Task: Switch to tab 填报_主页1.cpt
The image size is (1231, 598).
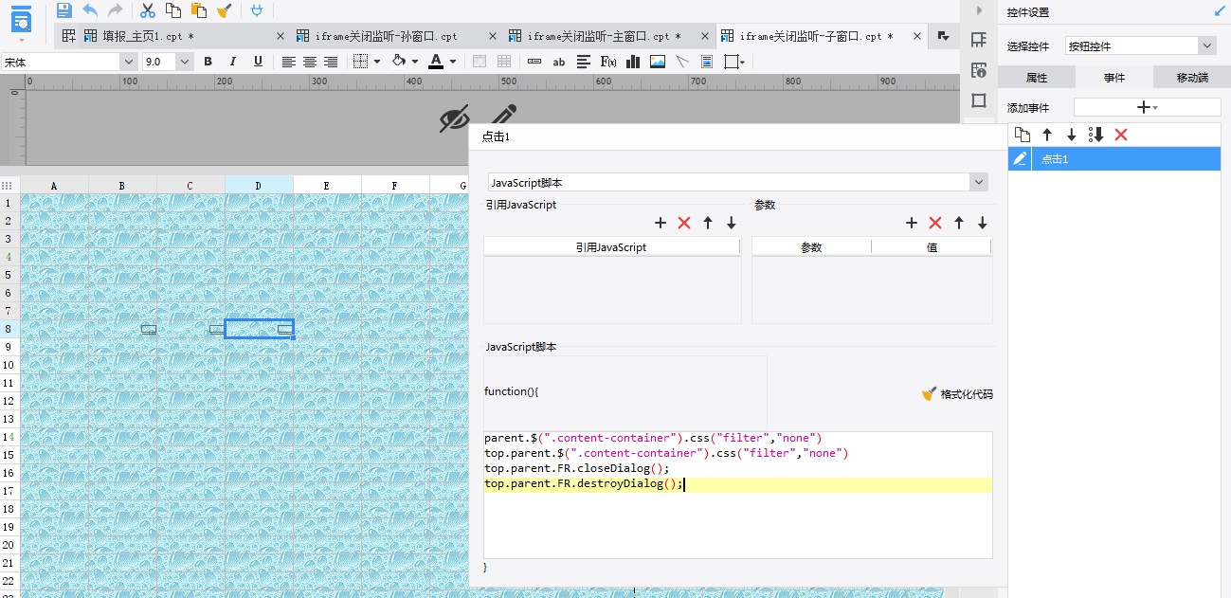Action: pyautogui.click(x=148, y=36)
